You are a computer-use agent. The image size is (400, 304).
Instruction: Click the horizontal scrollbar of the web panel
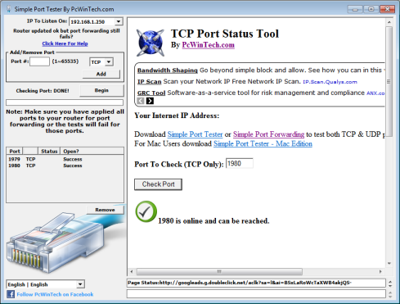pos(255,272)
